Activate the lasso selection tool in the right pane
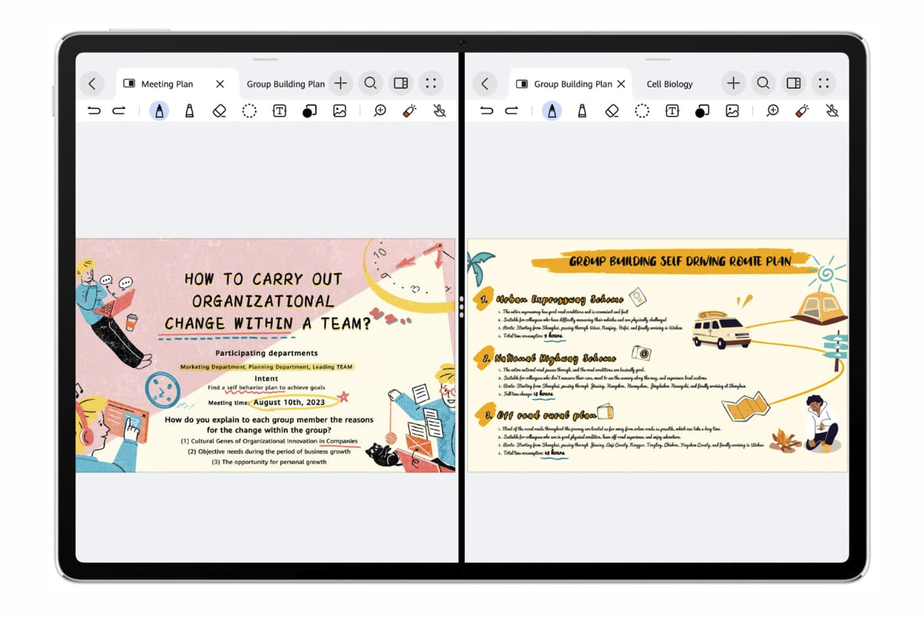The image size is (924, 618). pos(642,111)
